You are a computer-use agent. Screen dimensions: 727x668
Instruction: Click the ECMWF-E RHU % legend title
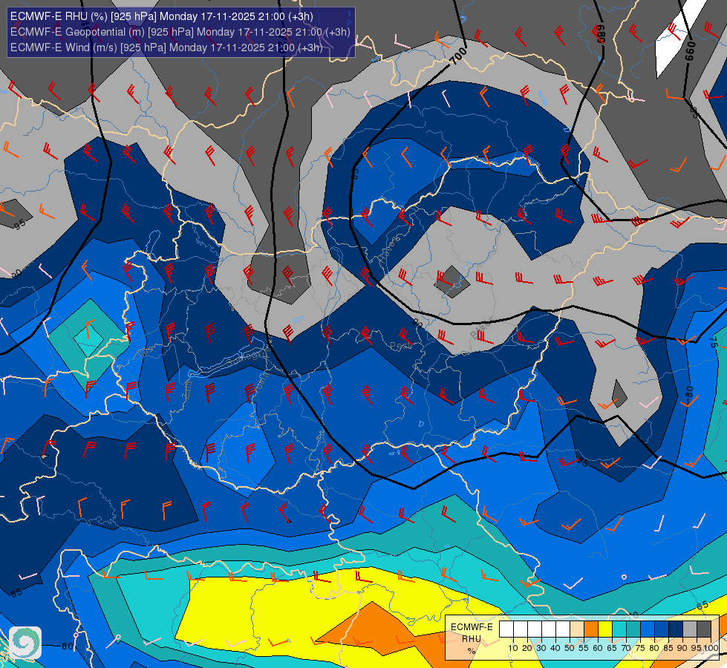pos(472,639)
